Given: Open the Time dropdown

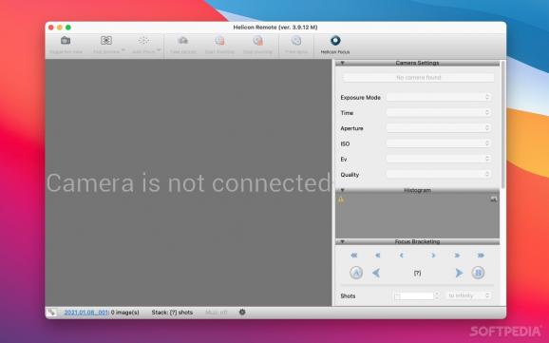Looking at the screenshot, I should click(439, 112).
